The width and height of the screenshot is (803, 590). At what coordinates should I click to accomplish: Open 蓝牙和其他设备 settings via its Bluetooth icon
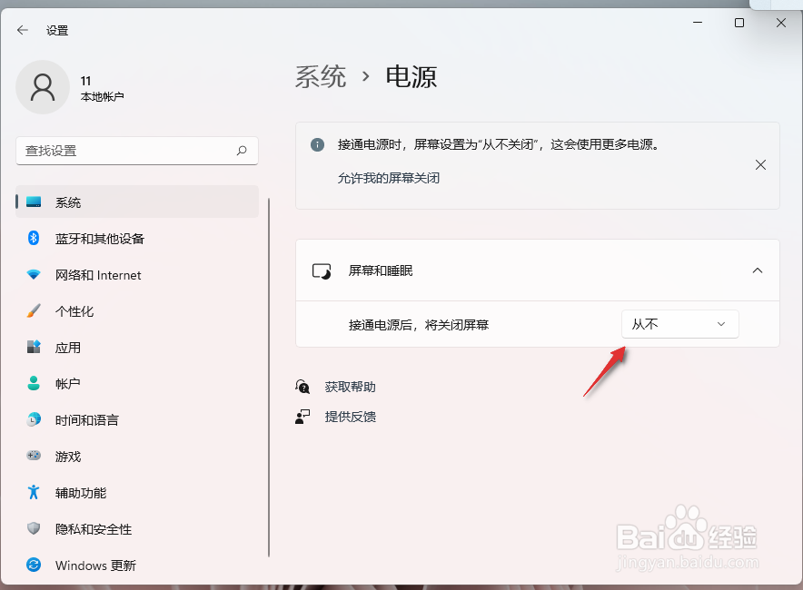(35, 238)
